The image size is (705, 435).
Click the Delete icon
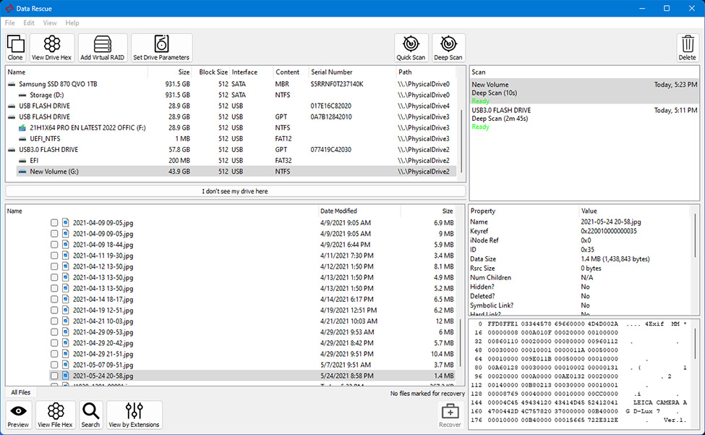click(686, 47)
